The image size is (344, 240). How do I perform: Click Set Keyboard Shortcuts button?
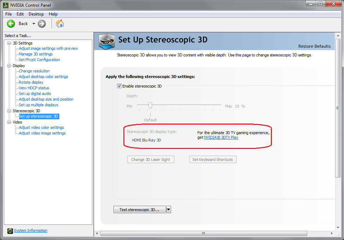click(213, 160)
